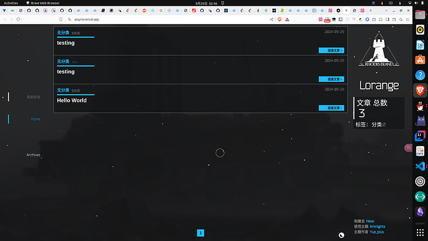The image size is (428, 241).
Task: Click the share icon in address bar
Action: (x=271, y=19)
